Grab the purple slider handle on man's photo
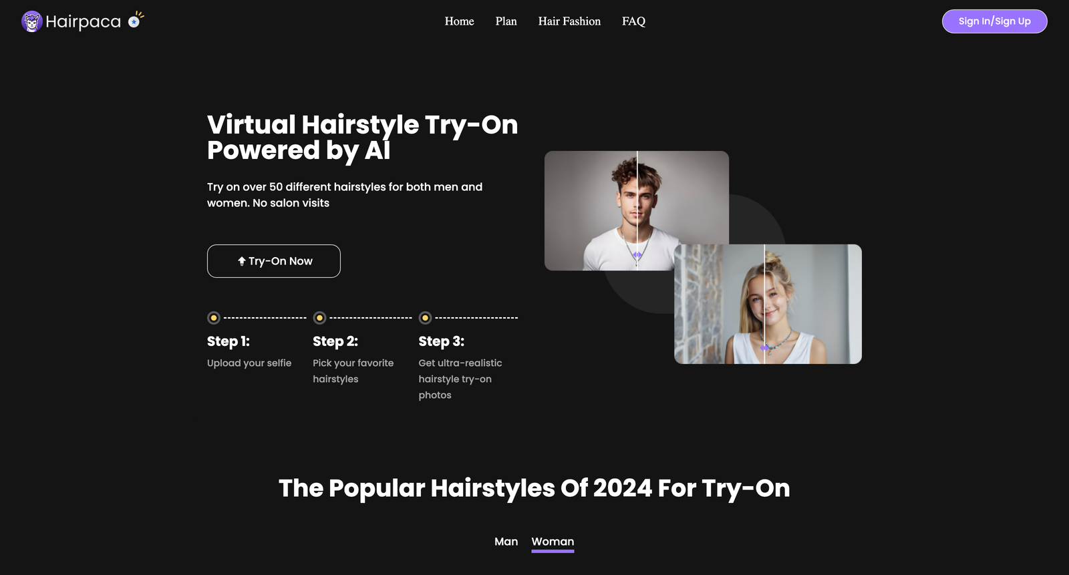 [637, 255]
